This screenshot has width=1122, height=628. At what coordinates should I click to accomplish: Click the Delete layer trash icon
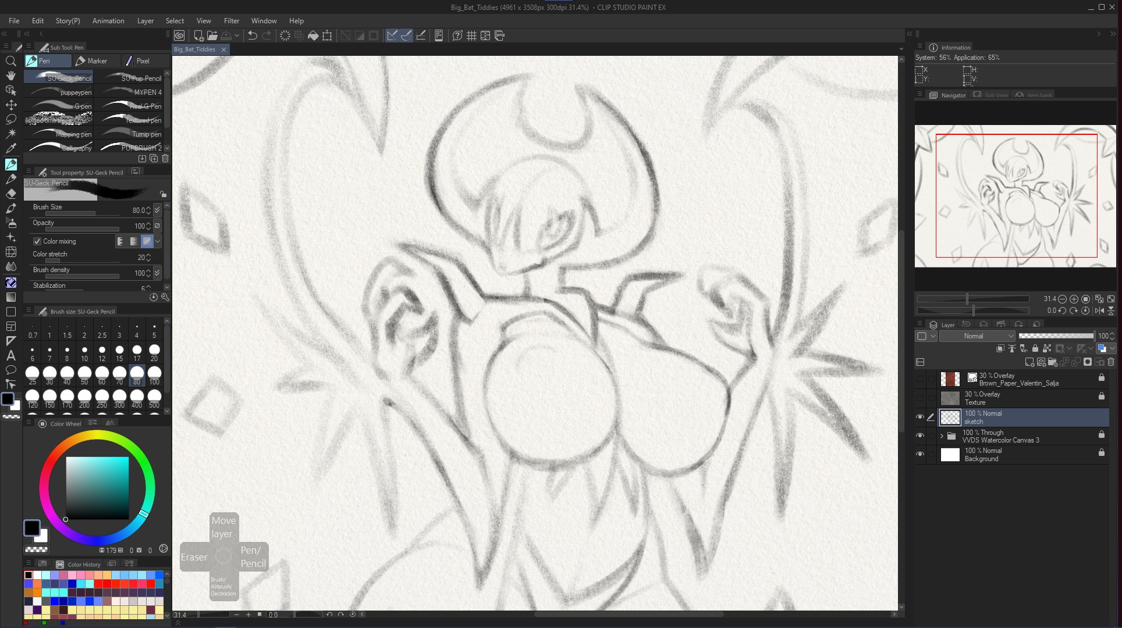pyautogui.click(x=1111, y=362)
